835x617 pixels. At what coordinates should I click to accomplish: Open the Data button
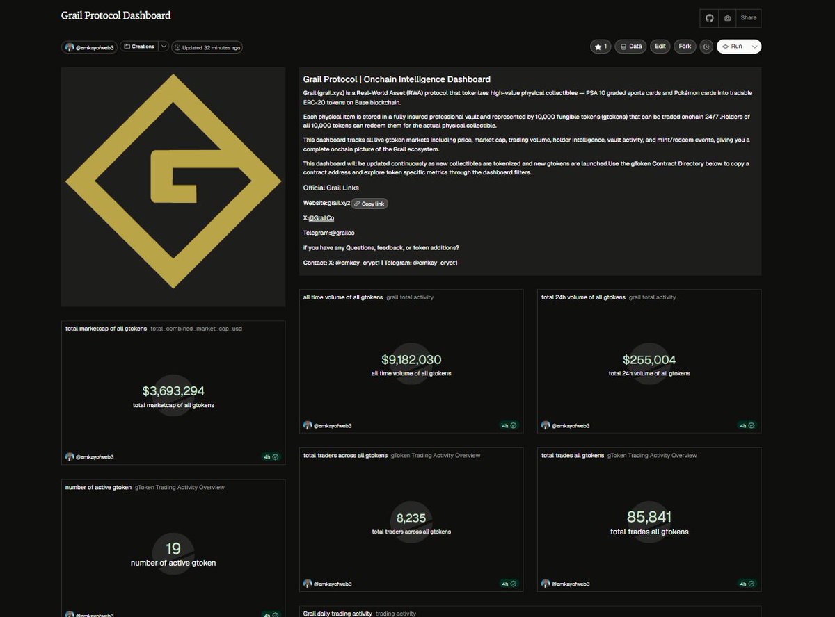tap(630, 47)
